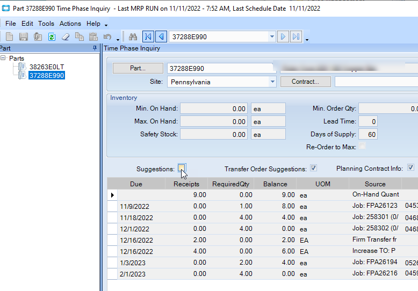
Task: Open the Site dropdown list
Action: [x=272, y=82]
